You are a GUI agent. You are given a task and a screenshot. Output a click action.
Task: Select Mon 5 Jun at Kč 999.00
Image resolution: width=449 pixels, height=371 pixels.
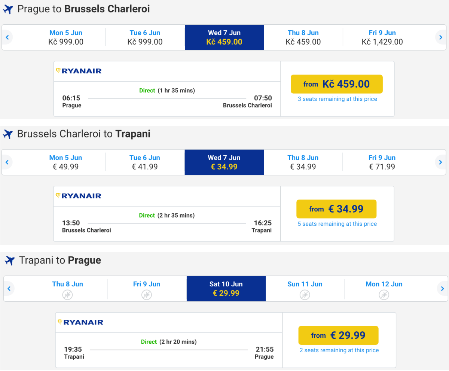(x=66, y=37)
